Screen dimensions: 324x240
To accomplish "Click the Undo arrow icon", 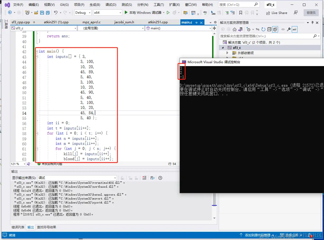I will tap(56, 12).
